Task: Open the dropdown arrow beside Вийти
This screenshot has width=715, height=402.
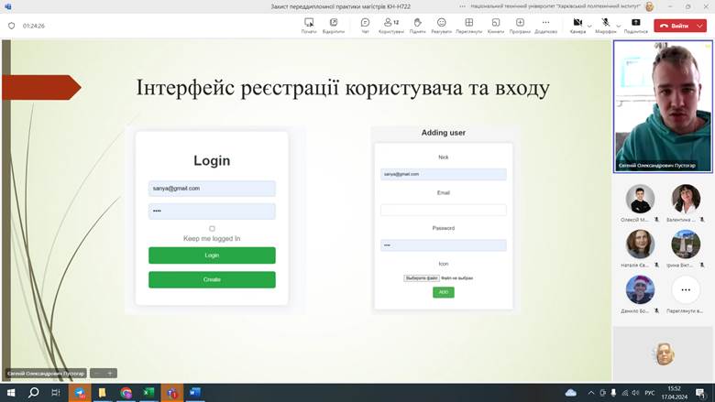Action: coord(701,26)
